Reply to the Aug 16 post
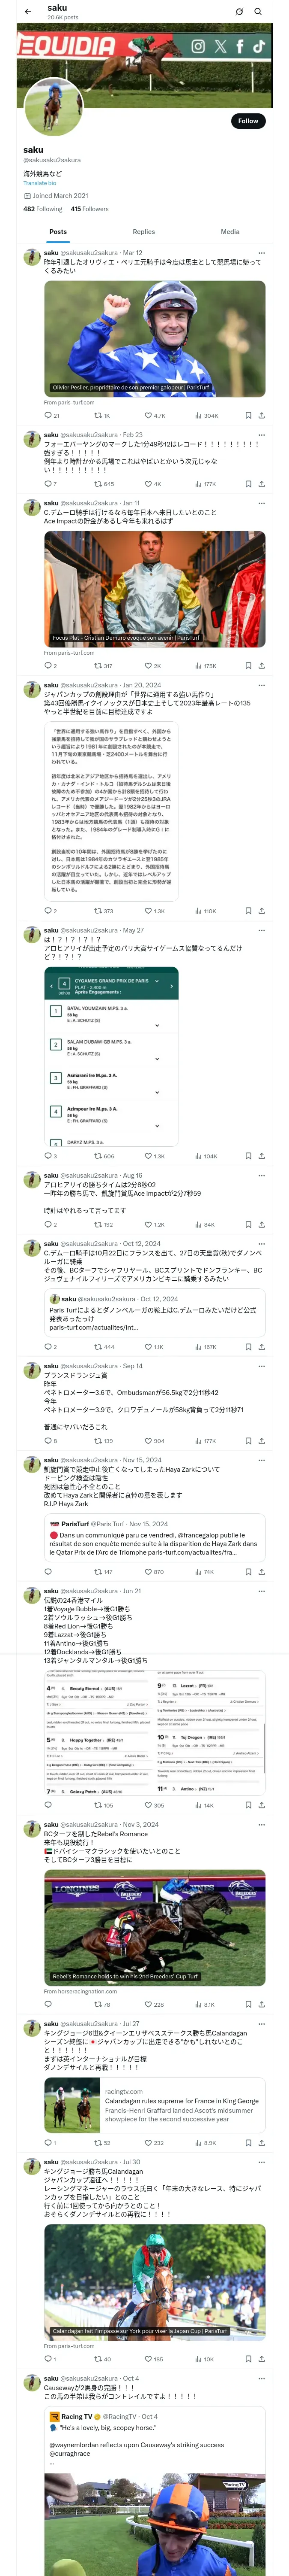The width and height of the screenshot is (289, 2576). point(48,1224)
